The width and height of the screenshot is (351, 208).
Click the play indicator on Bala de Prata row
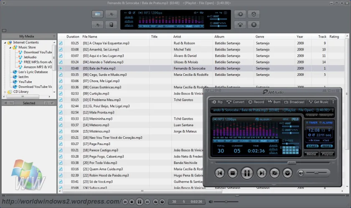[61, 68]
